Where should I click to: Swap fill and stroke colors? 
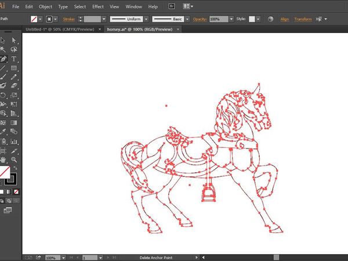[15, 168]
